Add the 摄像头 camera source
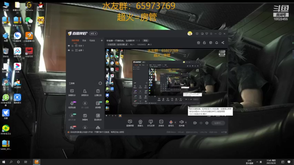The image size is (294, 165). (x=140, y=123)
